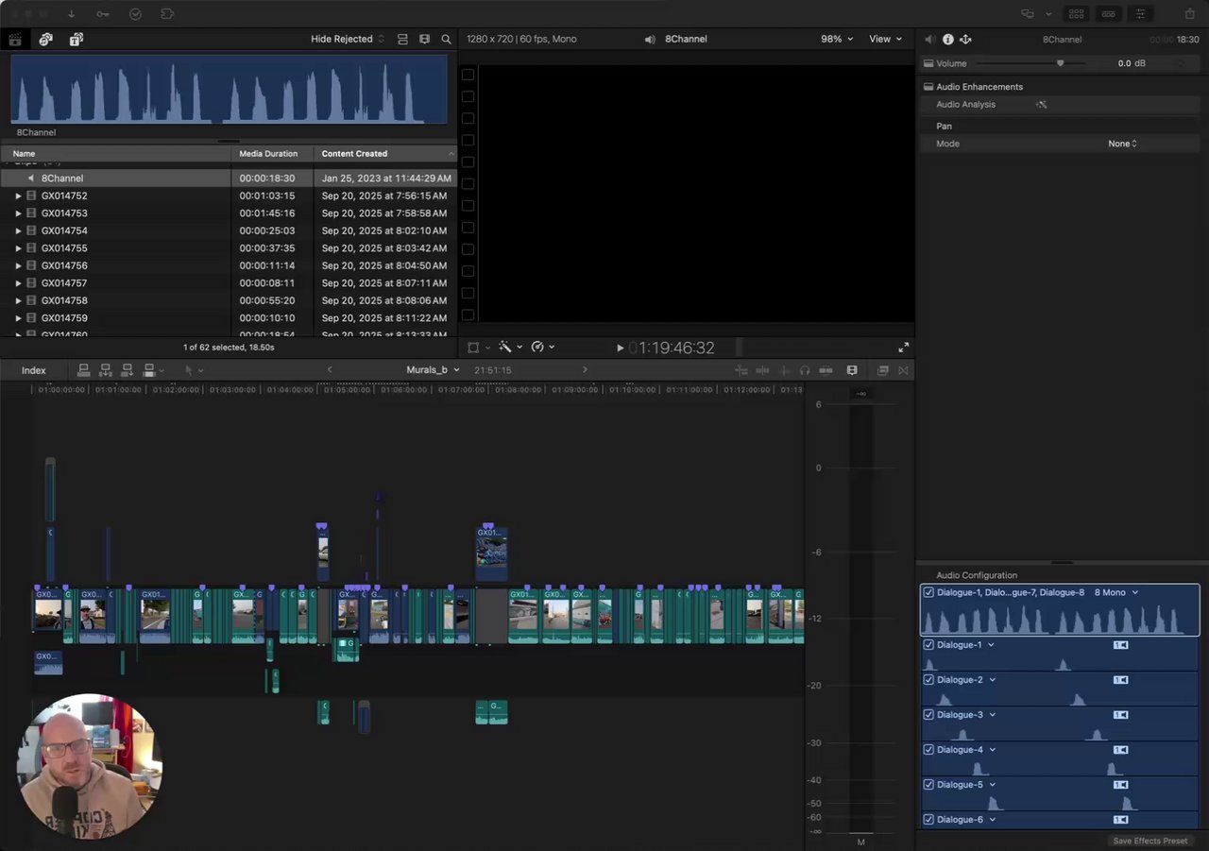
Task: Open the Photos and Audio sidebar
Action: click(45, 39)
